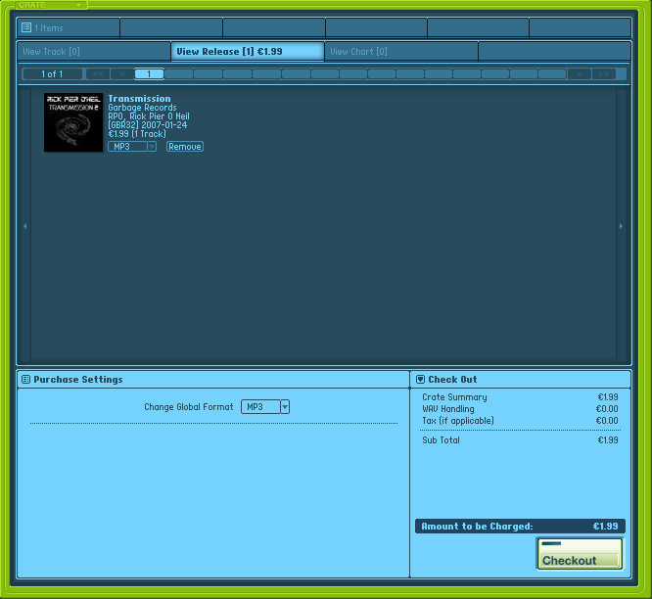Screen dimensions: 652x599
Task: Open the CRATE title dropdown arrow
Action: coord(78,5)
